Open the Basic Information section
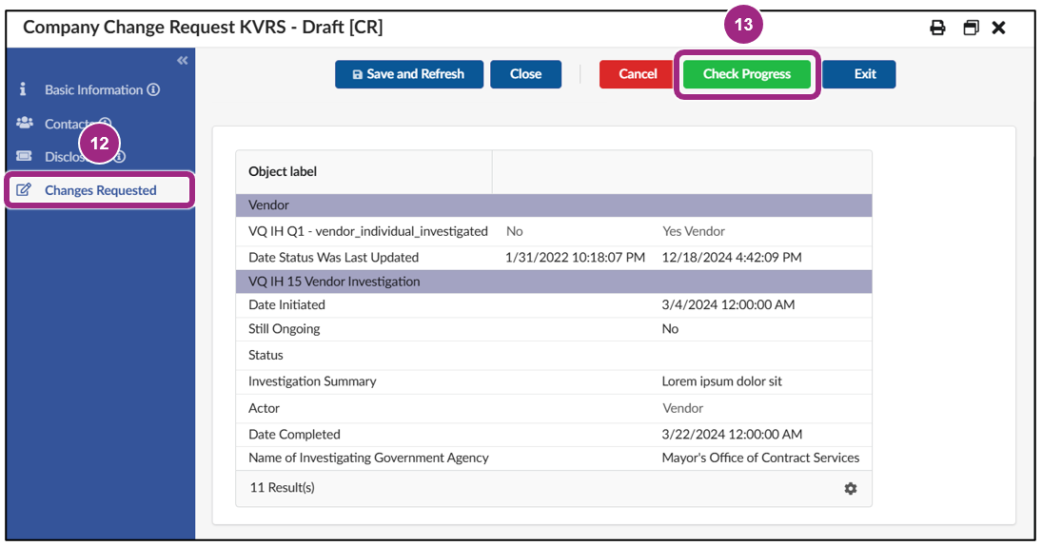Screen dimensions: 1042x546 click(93, 90)
